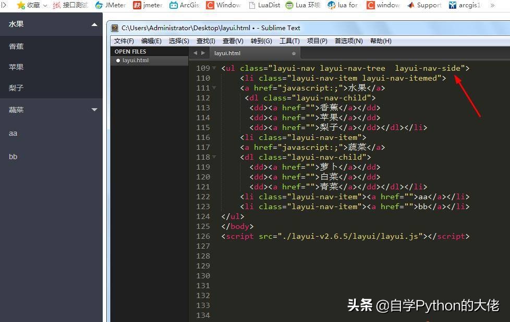The image size is (510, 322).
Task: Open the 选择(S) menu
Action: point(179,41)
